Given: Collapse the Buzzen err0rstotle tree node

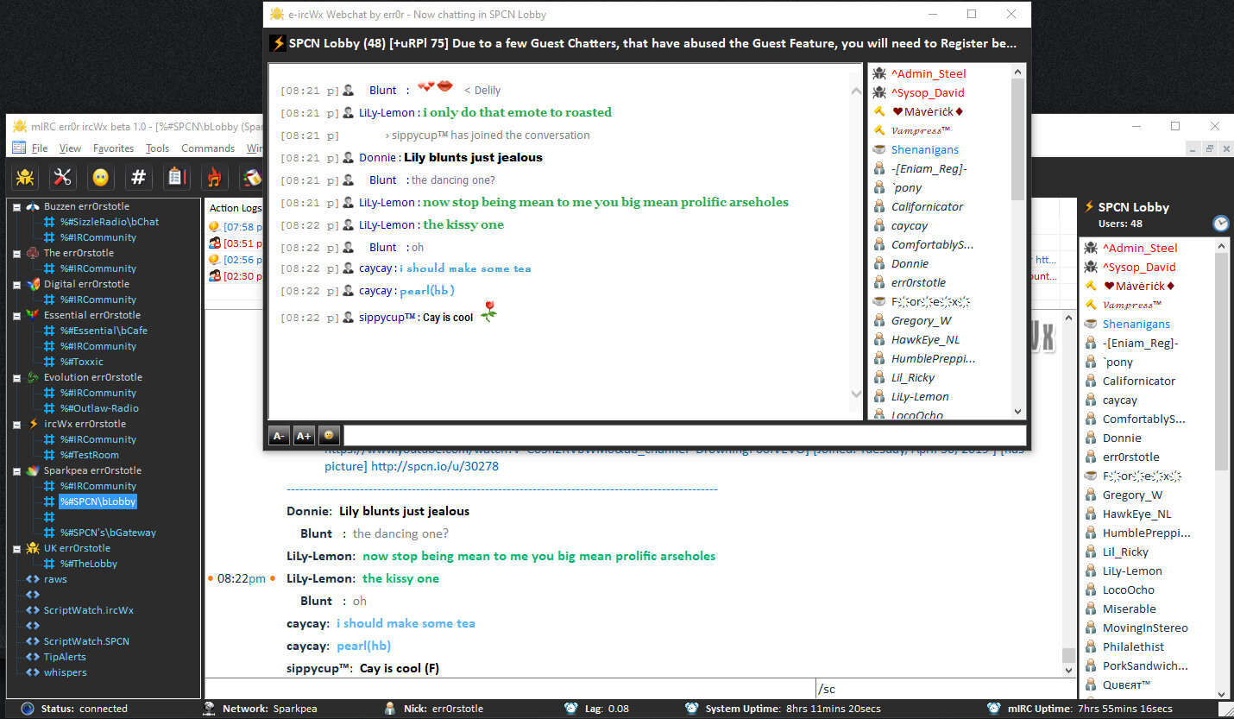Looking at the screenshot, I should pyautogui.click(x=16, y=206).
